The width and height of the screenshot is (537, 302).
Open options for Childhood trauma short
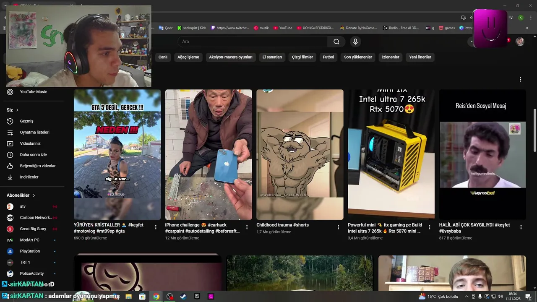tap(338, 227)
